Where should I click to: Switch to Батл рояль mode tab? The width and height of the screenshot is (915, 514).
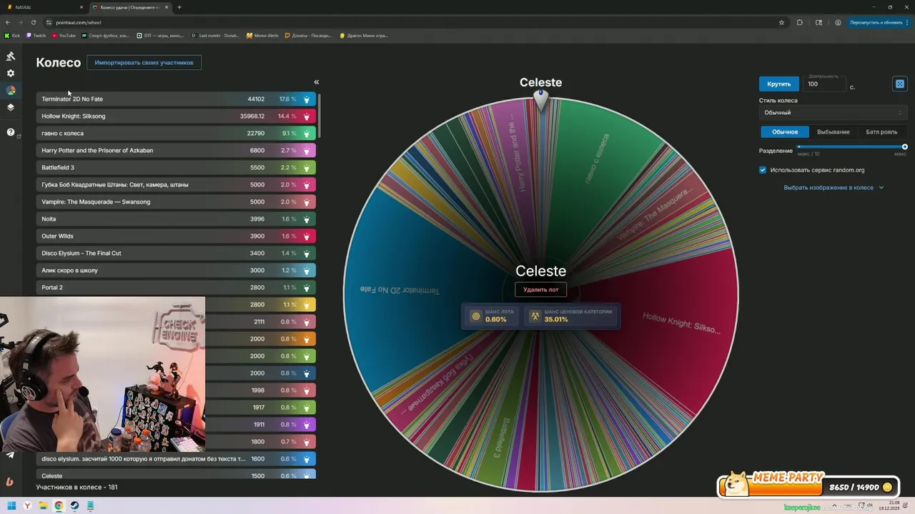[x=881, y=132]
